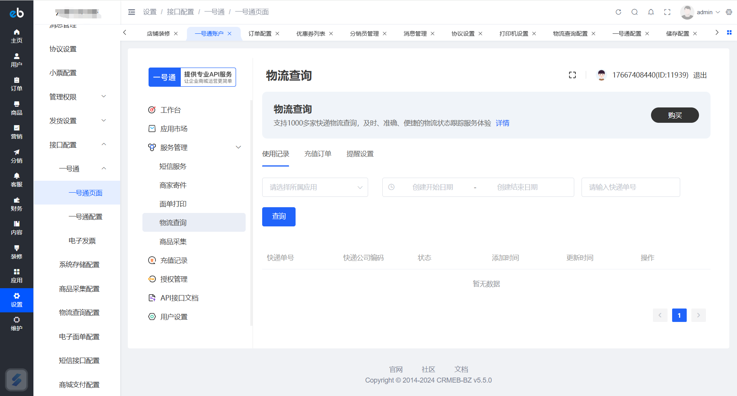Image resolution: width=737 pixels, height=396 pixels.
Task: Open the tab grid menu icon
Action: (729, 33)
